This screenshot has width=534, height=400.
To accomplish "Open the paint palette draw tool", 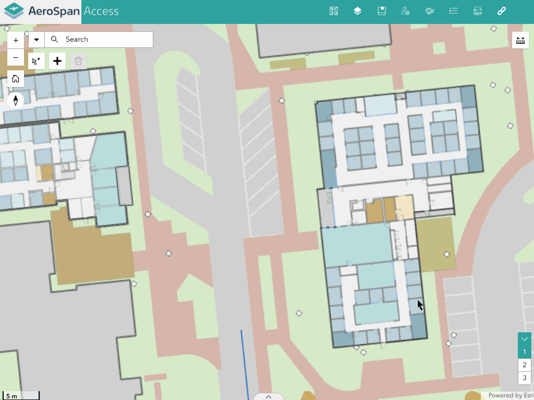I will [430, 11].
